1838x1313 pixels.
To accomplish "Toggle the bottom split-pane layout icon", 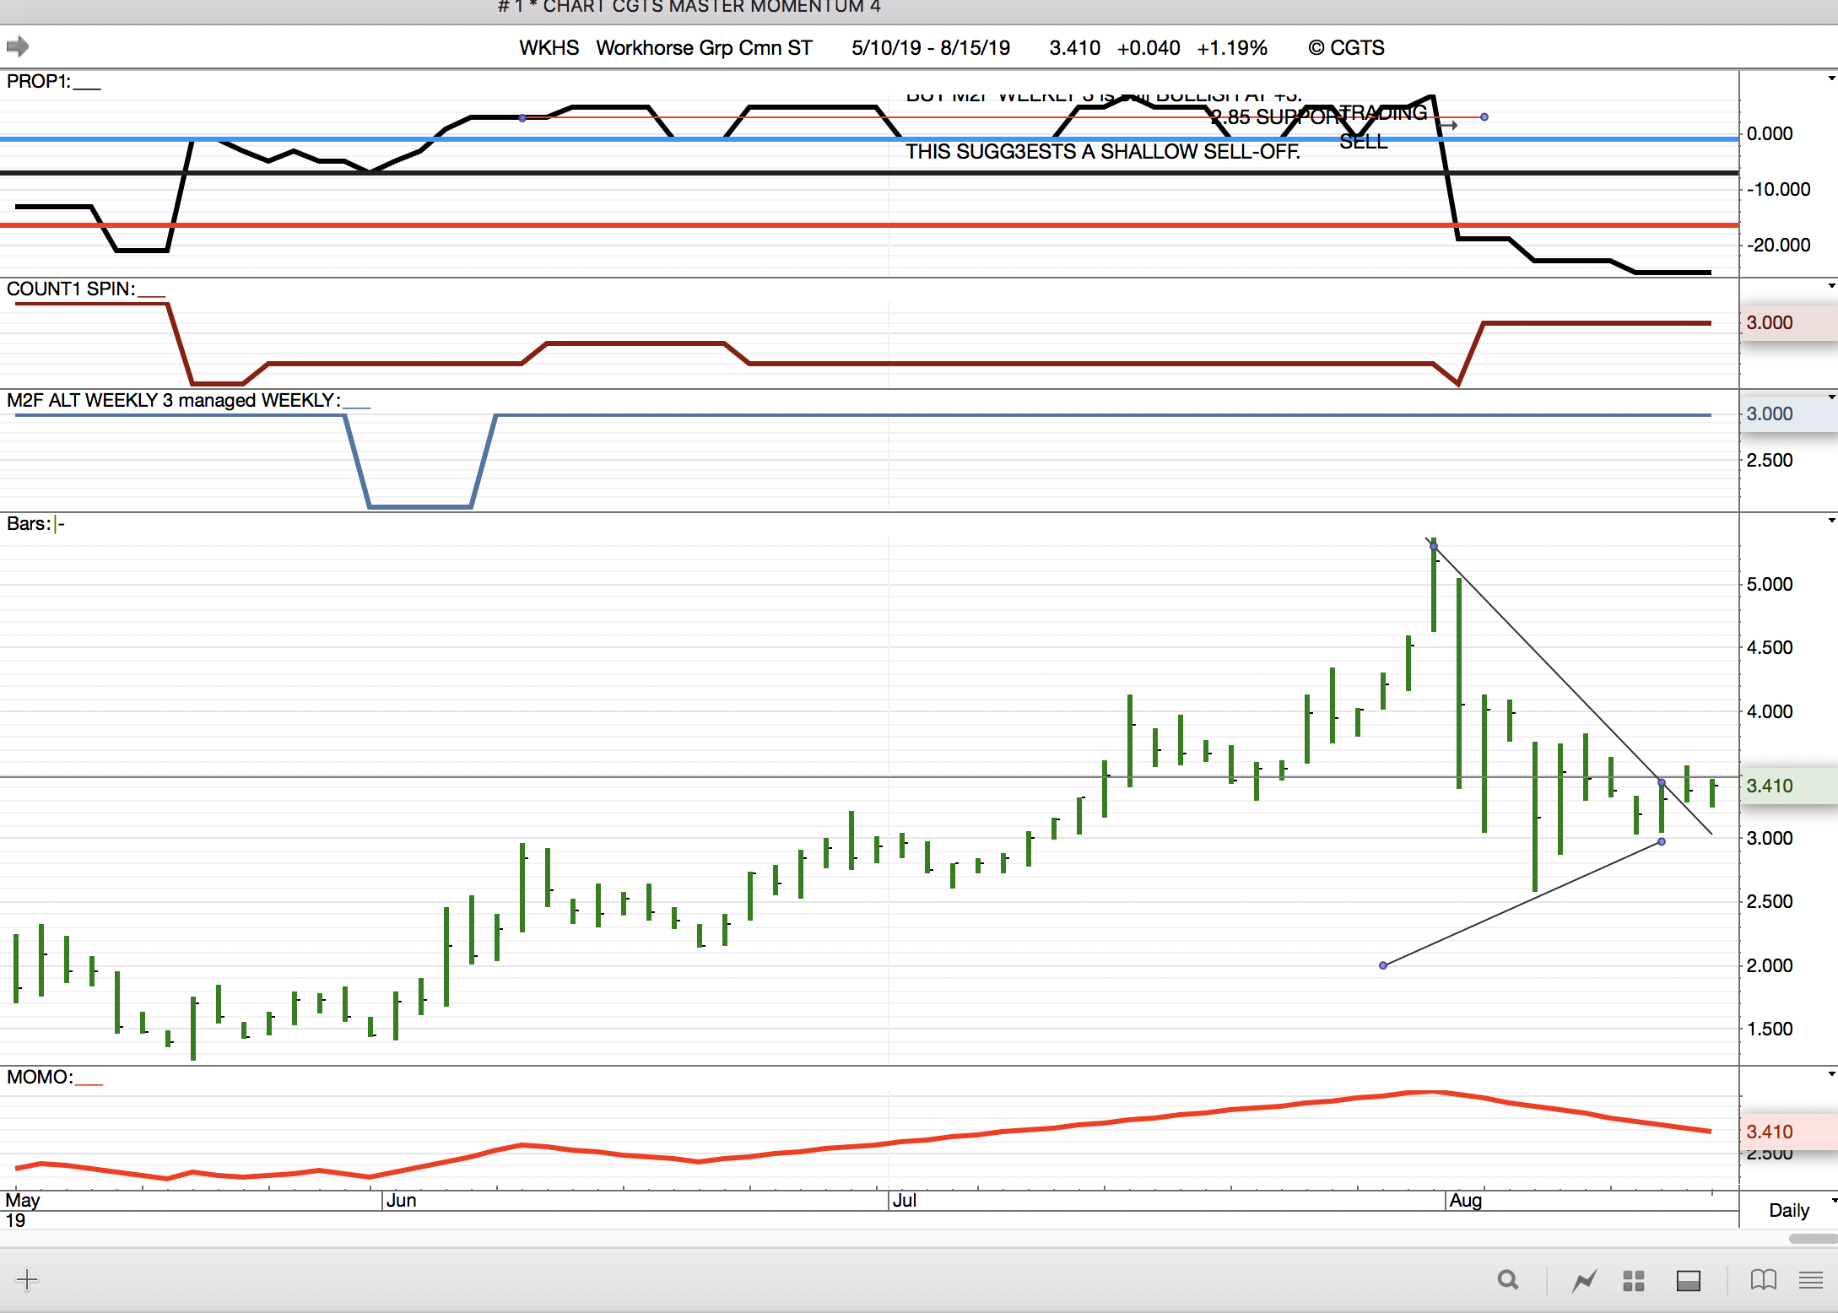I will coord(1688,1280).
